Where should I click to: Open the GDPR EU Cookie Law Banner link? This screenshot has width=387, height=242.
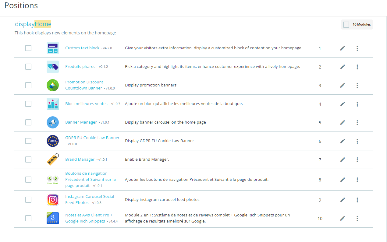[92, 138]
